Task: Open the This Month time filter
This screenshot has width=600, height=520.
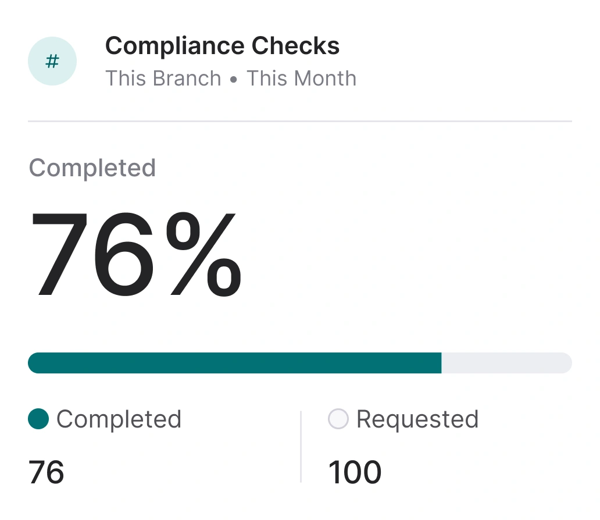Action: (x=301, y=79)
